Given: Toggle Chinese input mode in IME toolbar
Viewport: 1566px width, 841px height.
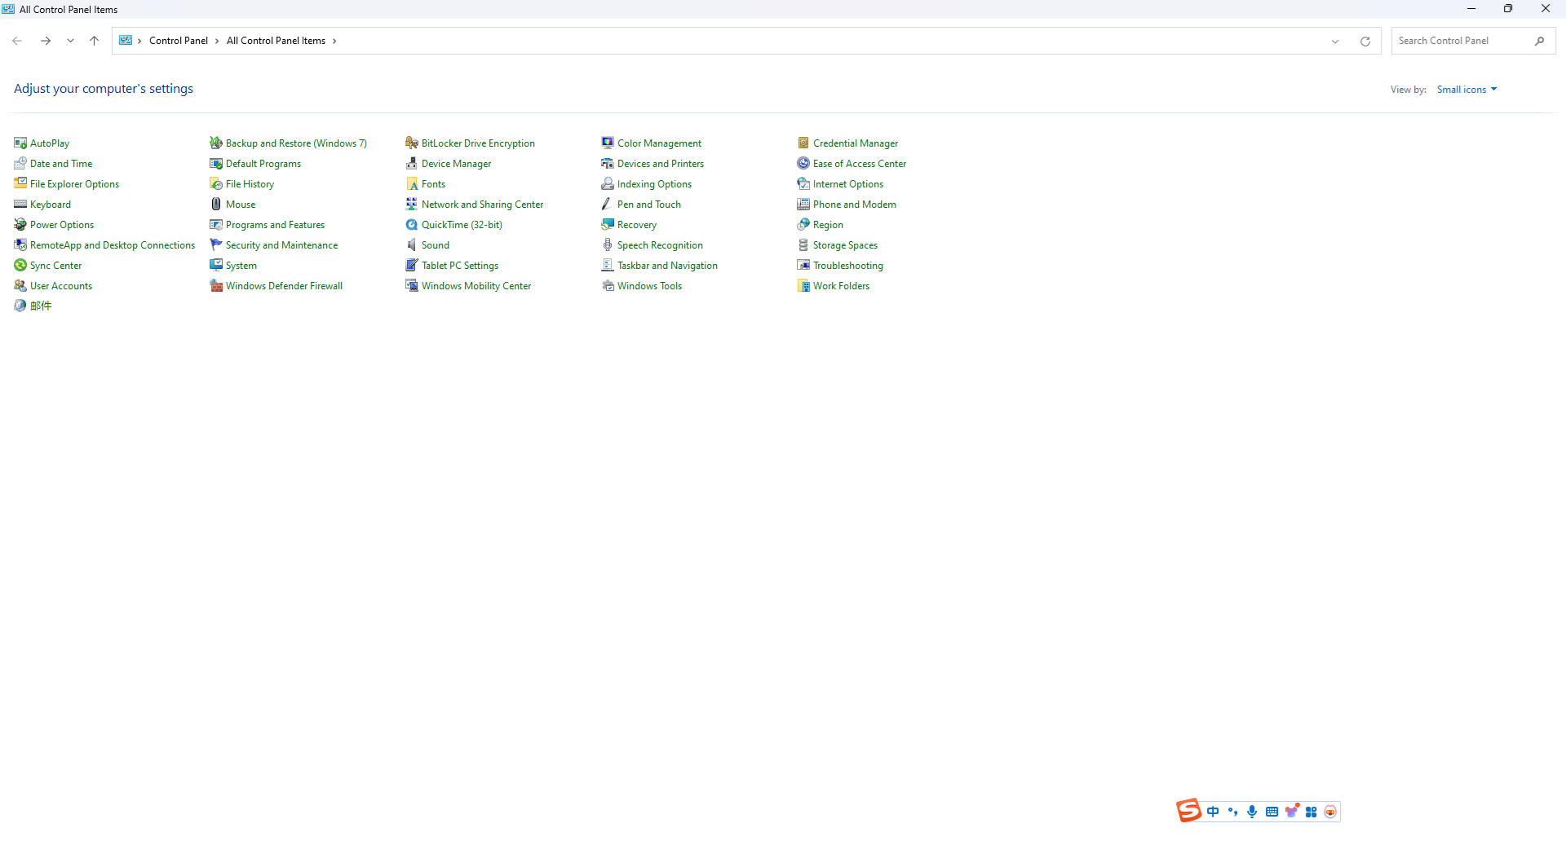Looking at the screenshot, I should (1213, 812).
